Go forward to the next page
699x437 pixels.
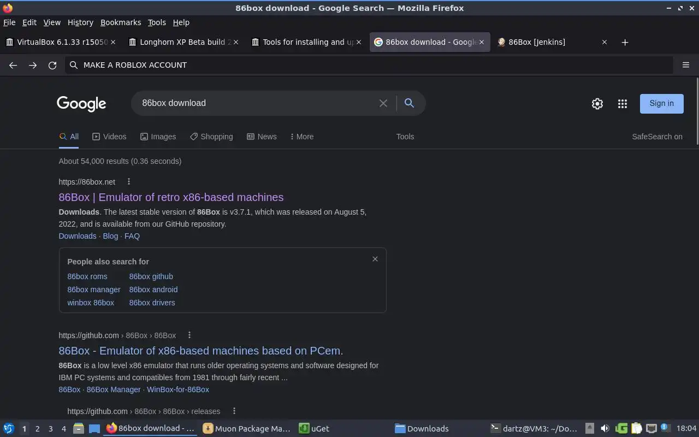(33, 65)
